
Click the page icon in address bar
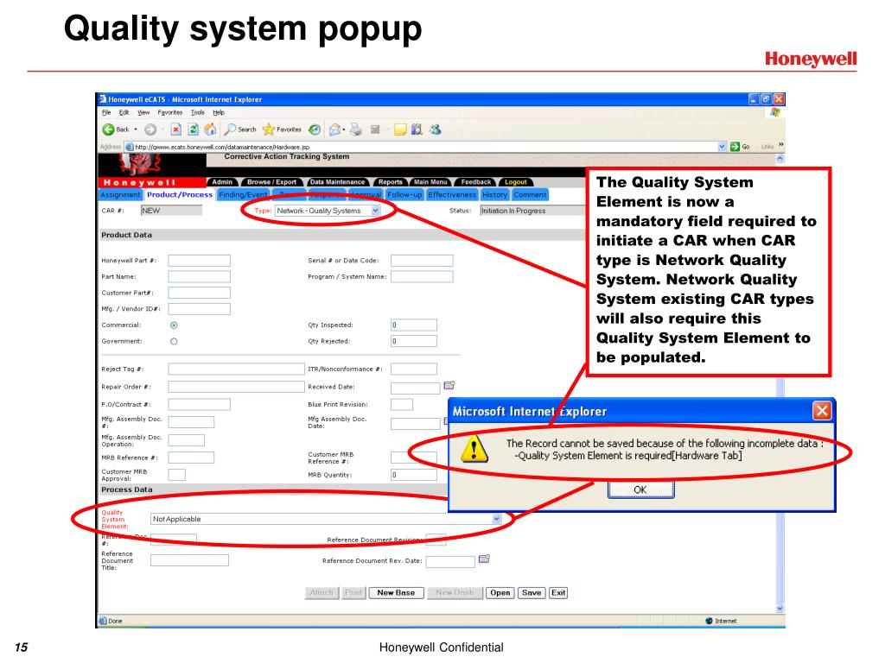point(130,147)
